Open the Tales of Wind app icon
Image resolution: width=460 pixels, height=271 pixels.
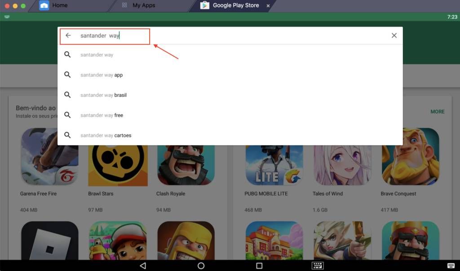point(342,165)
